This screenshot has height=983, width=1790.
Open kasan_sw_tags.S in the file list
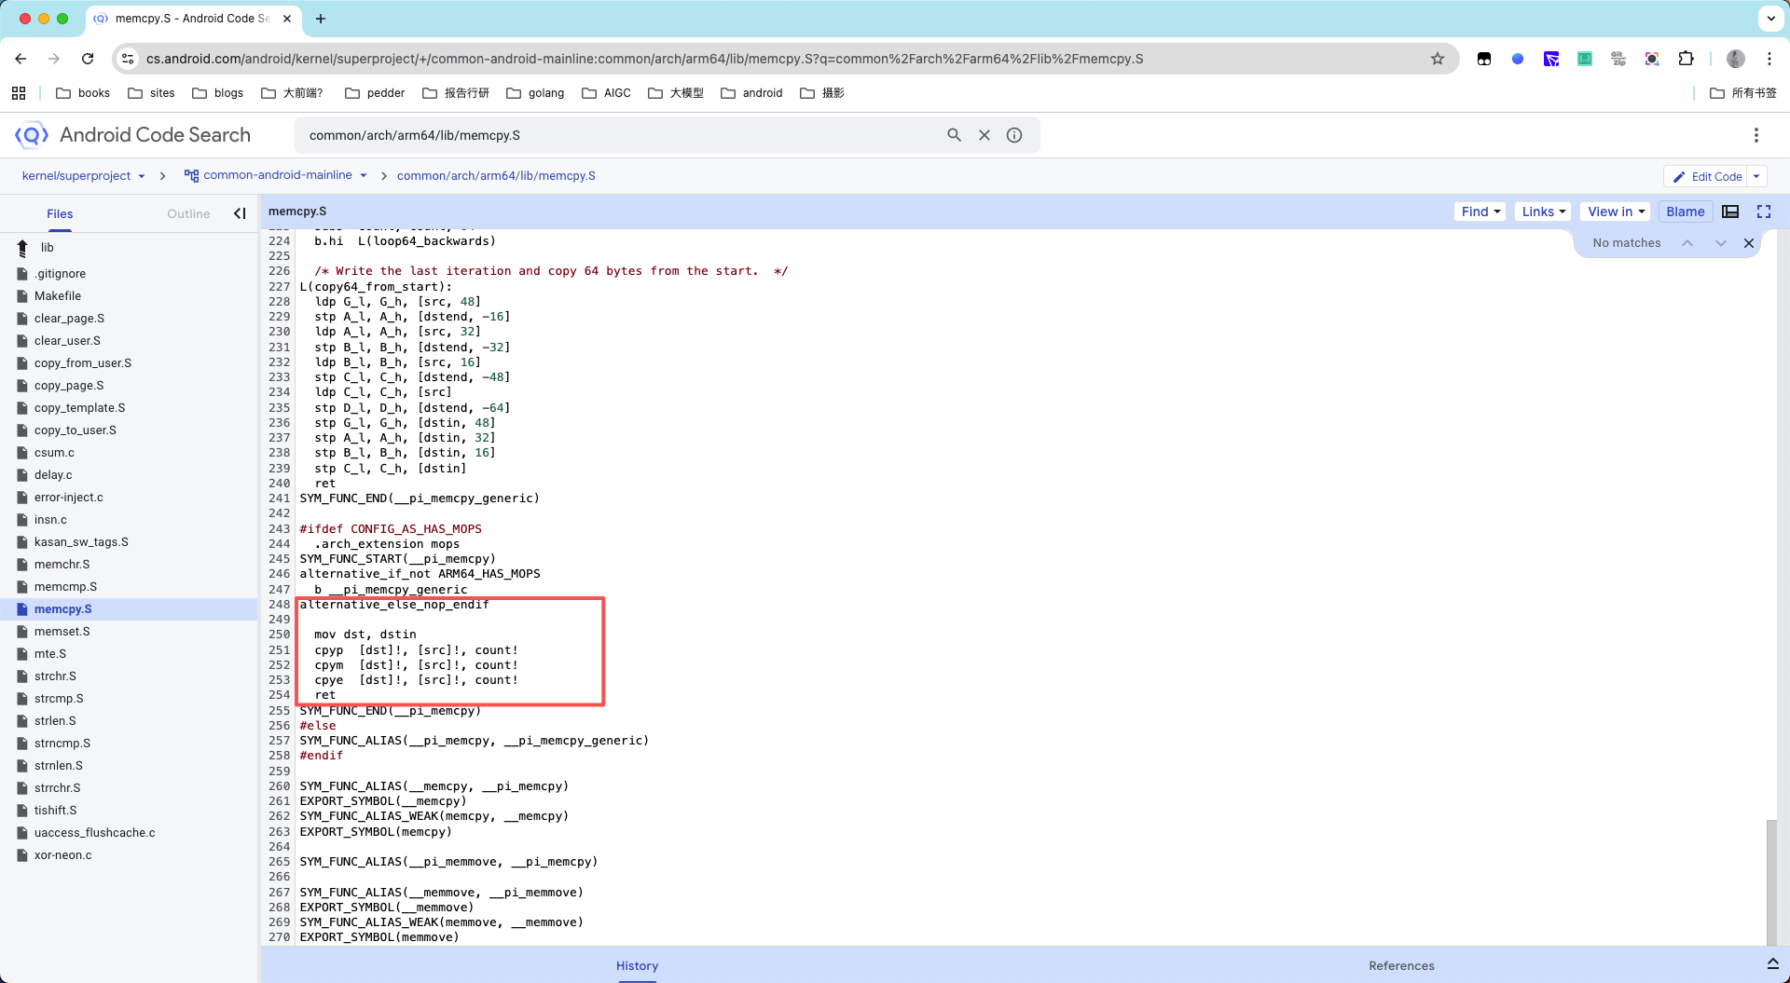81,542
